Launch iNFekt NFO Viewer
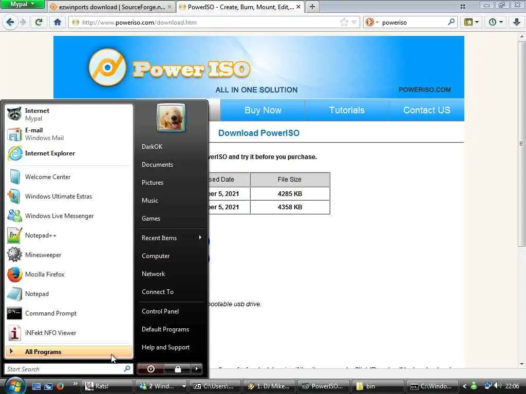The image size is (526, 394). [x=69, y=332]
